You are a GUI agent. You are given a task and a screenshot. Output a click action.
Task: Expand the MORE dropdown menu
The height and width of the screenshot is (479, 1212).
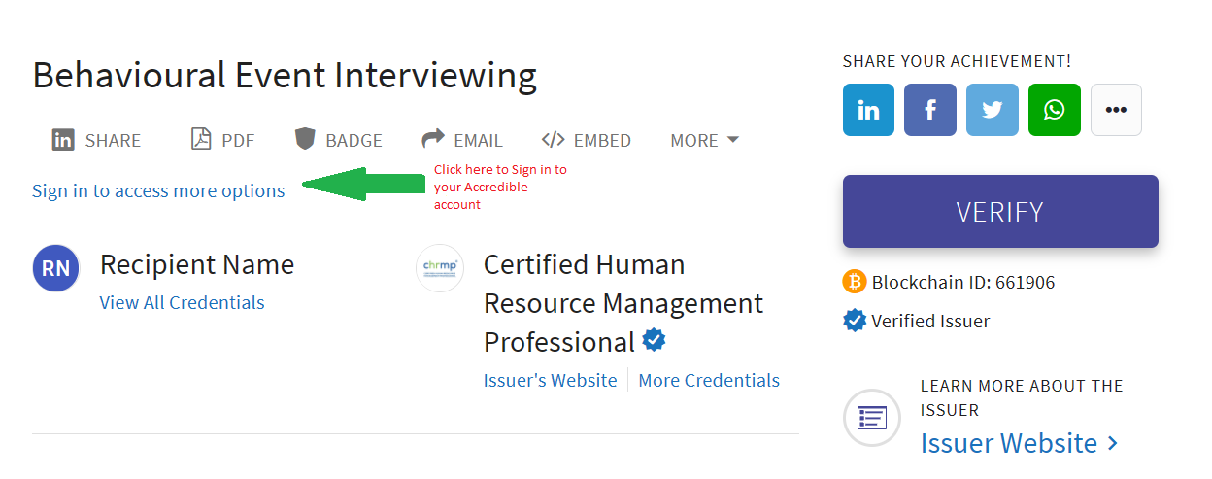click(x=704, y=140)
